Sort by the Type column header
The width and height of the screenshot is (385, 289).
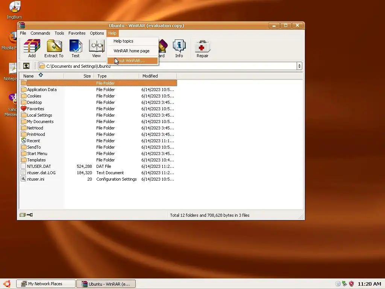click(117, 76)
